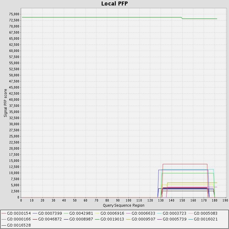
Task: Click the 75,000 y-axis tick label
Action: tap(14, 14)
